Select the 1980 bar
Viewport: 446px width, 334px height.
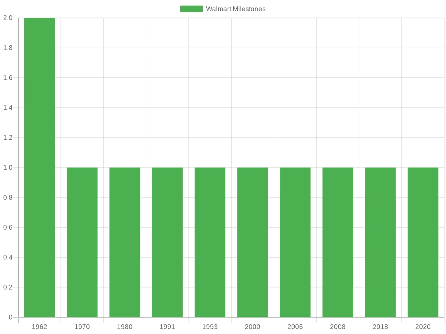[x=125, y=242]
